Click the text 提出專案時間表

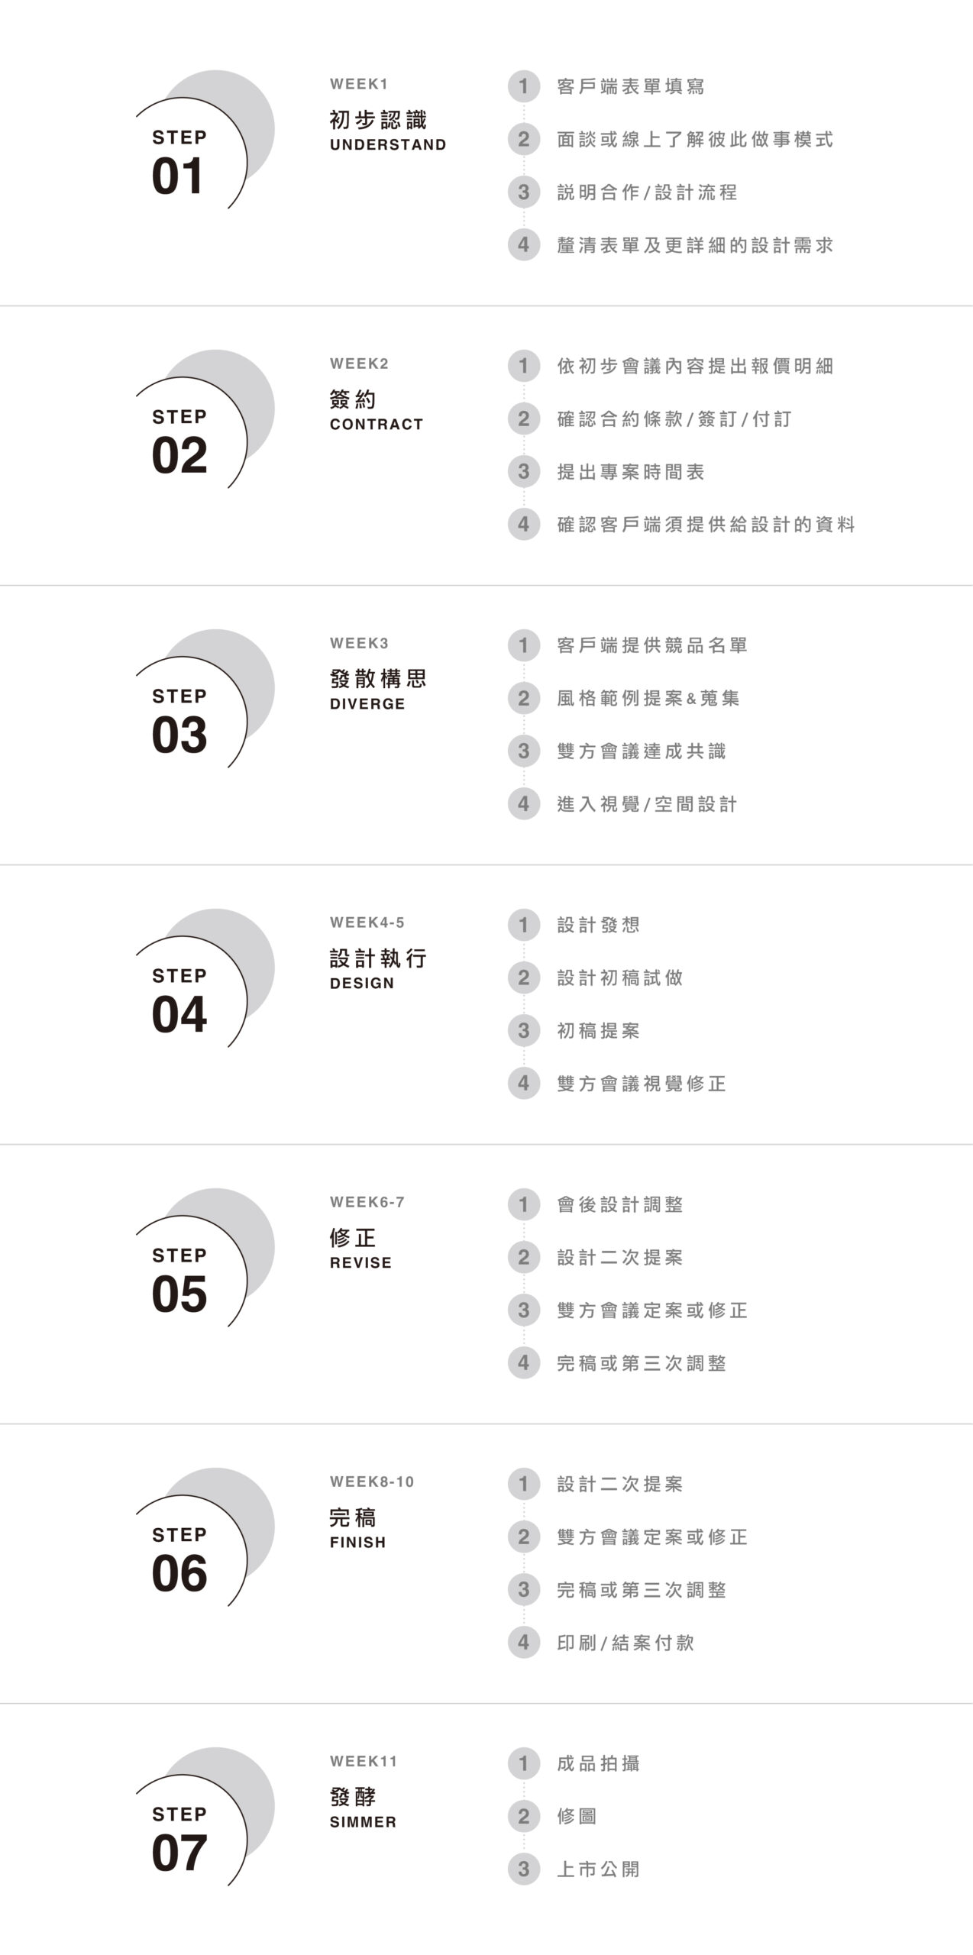click(x=631, y=472)
